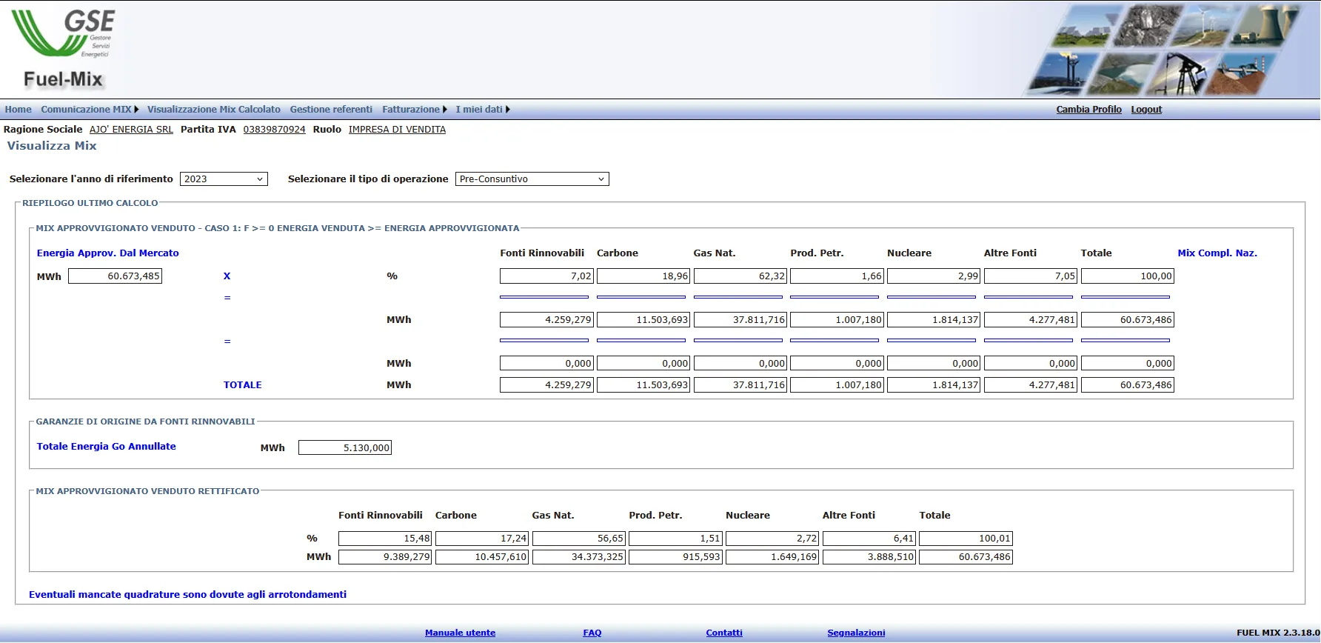Expand the Fatturazione menu arrow
The image size is (1321, 643).
[444, 110]
